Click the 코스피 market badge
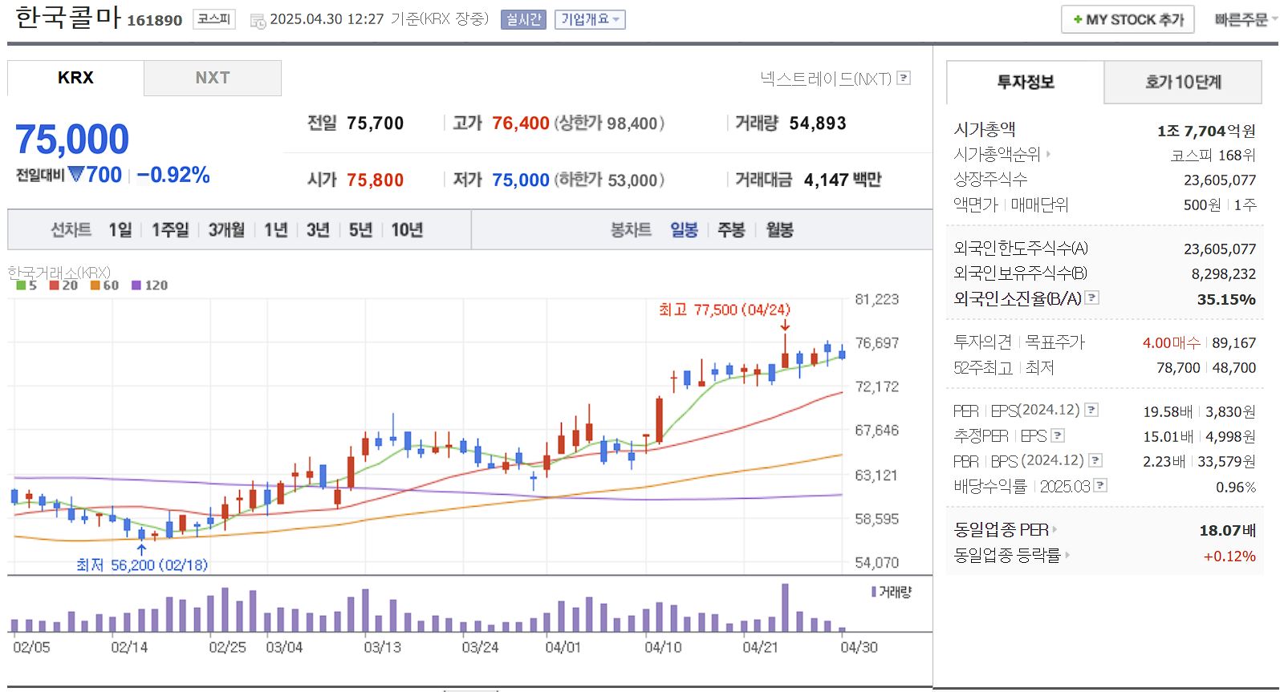 click(214, 18)
